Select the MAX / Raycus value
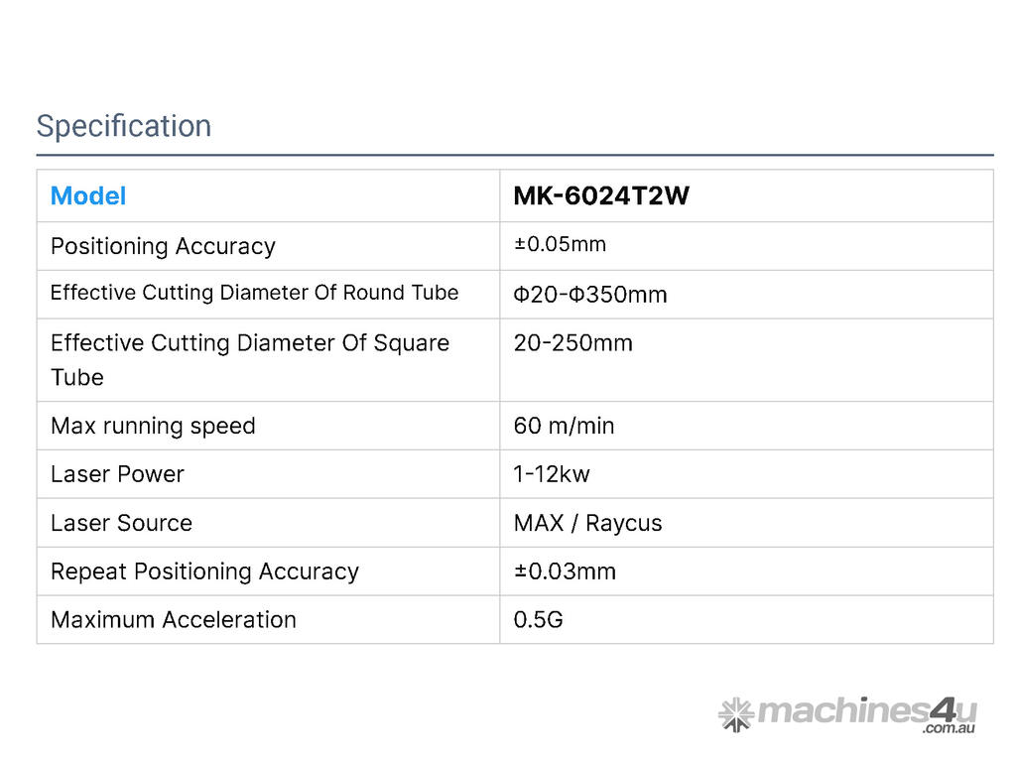 tap(587, 523)
